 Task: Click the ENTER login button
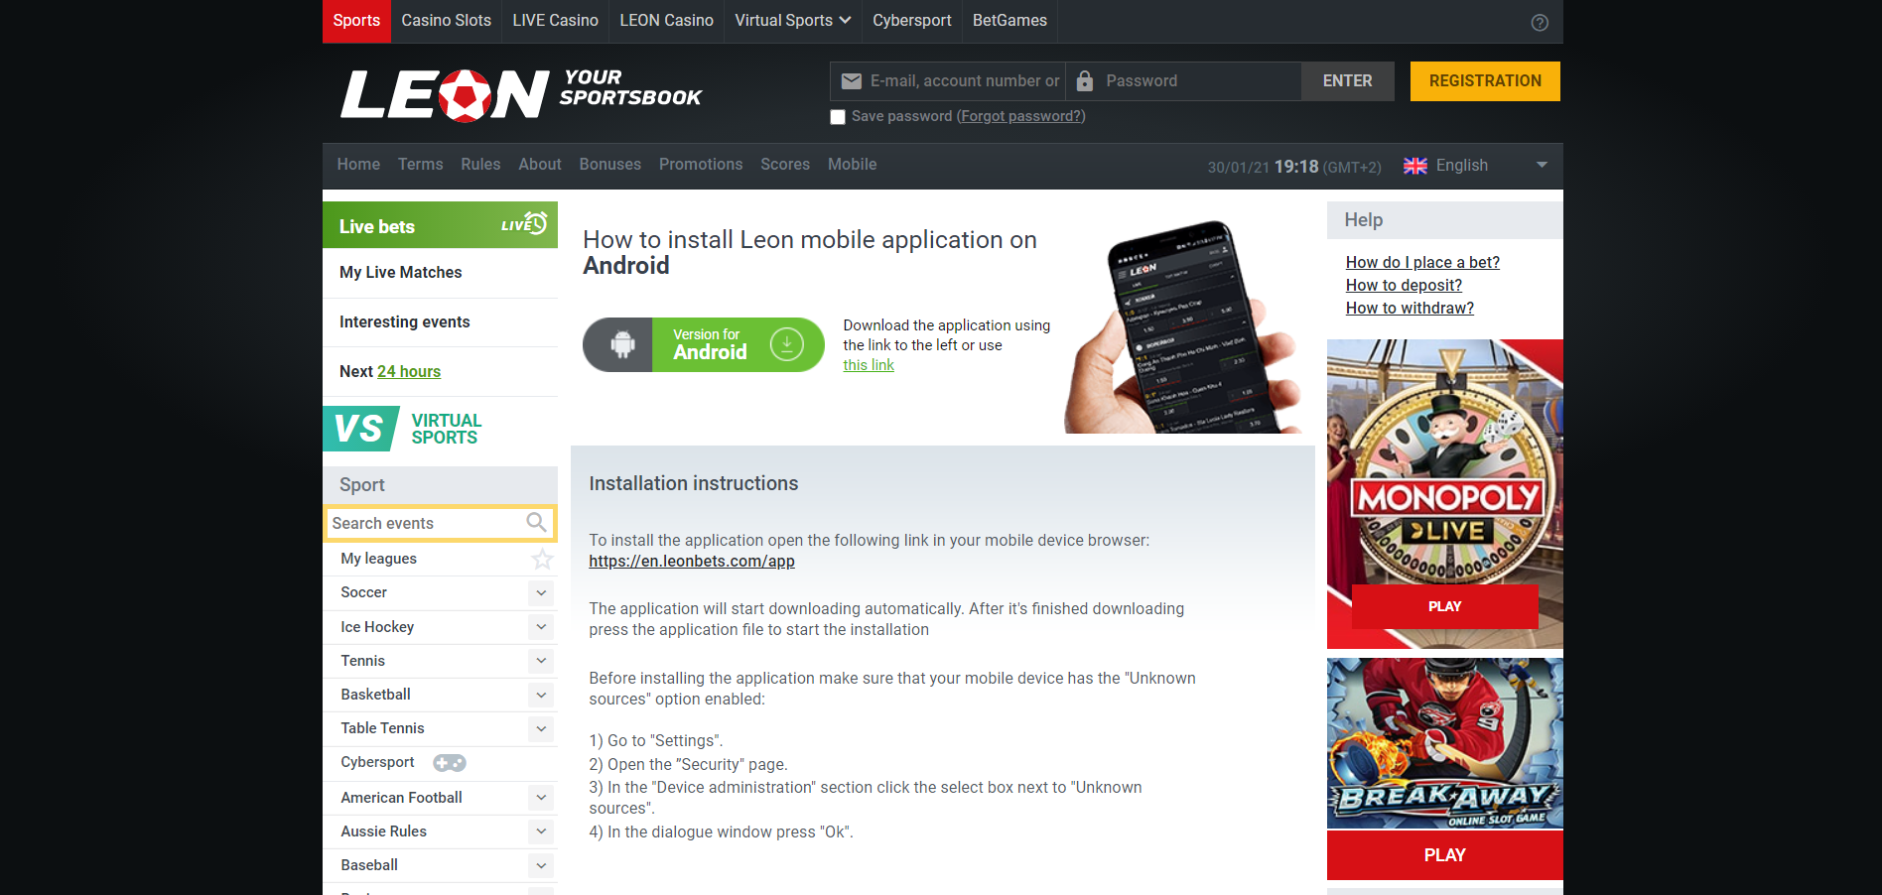click(x=1348, y=81)
